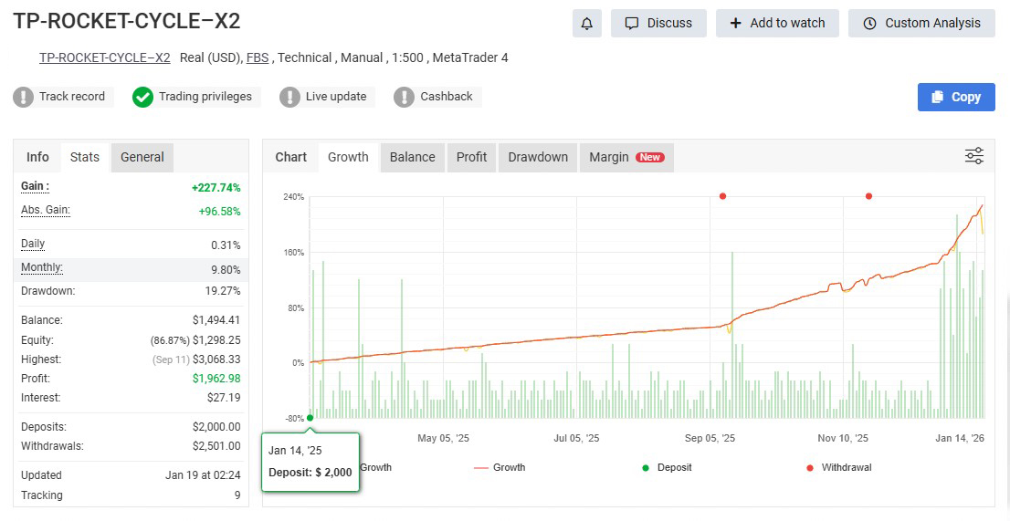Click the Interest $27.19 value
Screen dimensions: 1010x521
click(224, 398)
